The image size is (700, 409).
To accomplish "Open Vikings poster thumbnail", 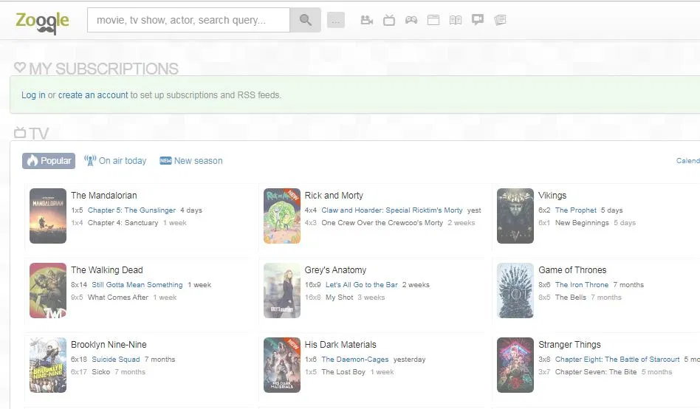I will 515,216.
